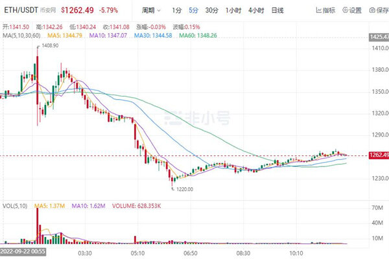
Task: Show the 日线 daily chart
Action: [277, 10]
